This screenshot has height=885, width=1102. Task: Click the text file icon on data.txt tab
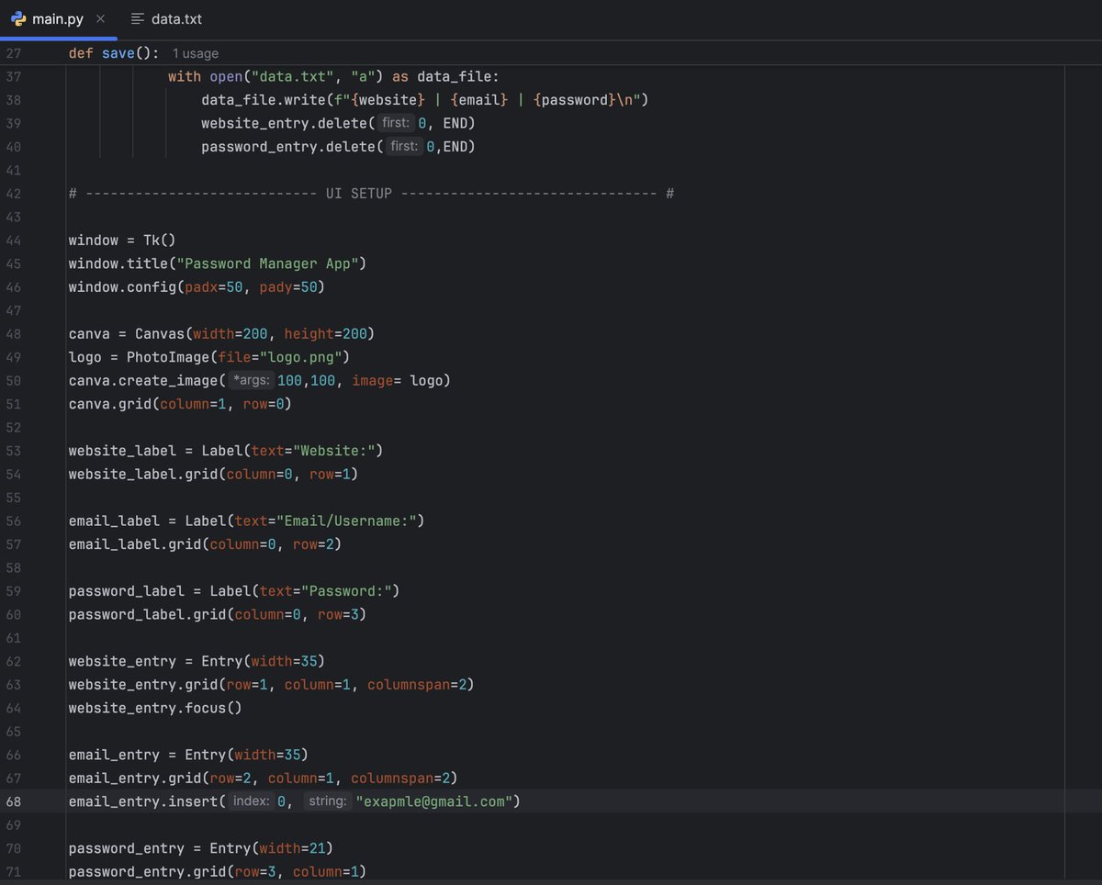[138, 18]
